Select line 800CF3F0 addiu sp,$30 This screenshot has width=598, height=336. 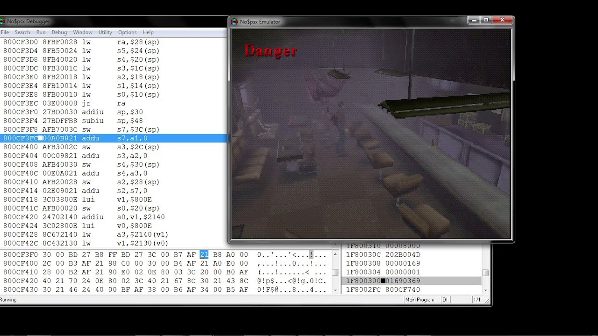pyautogui.click(x=114, y=112)
